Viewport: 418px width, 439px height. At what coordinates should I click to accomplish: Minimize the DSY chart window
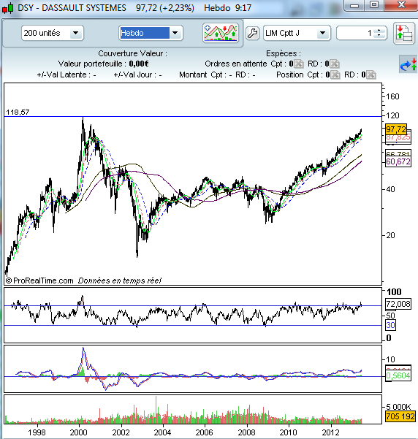354,5
